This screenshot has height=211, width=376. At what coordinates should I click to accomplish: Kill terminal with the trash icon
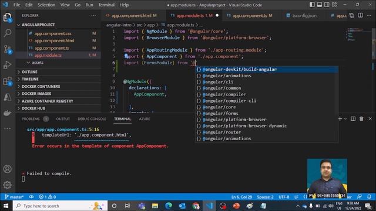coord(361,118)
